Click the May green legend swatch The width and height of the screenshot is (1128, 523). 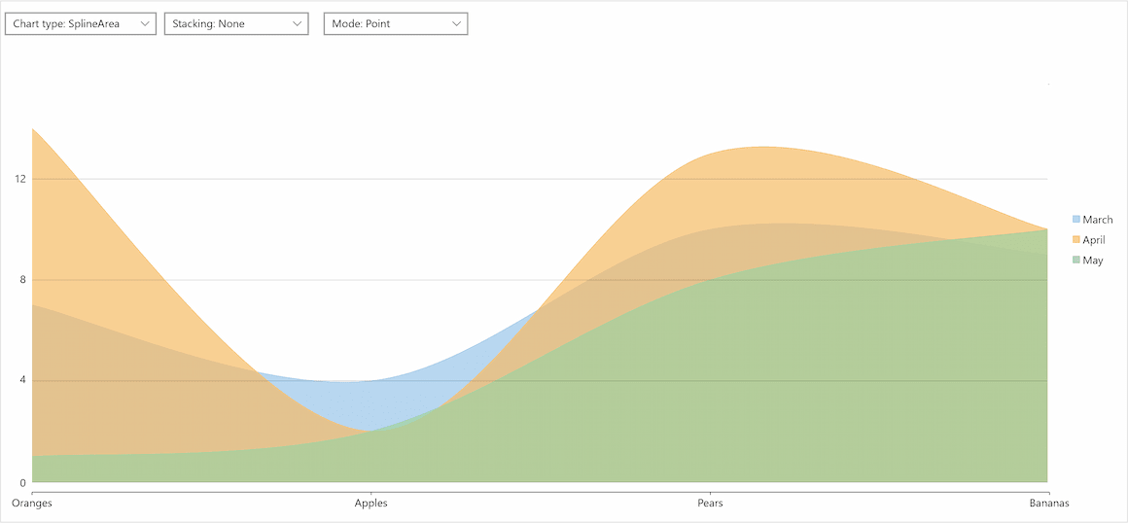[x=1076, y=260]
